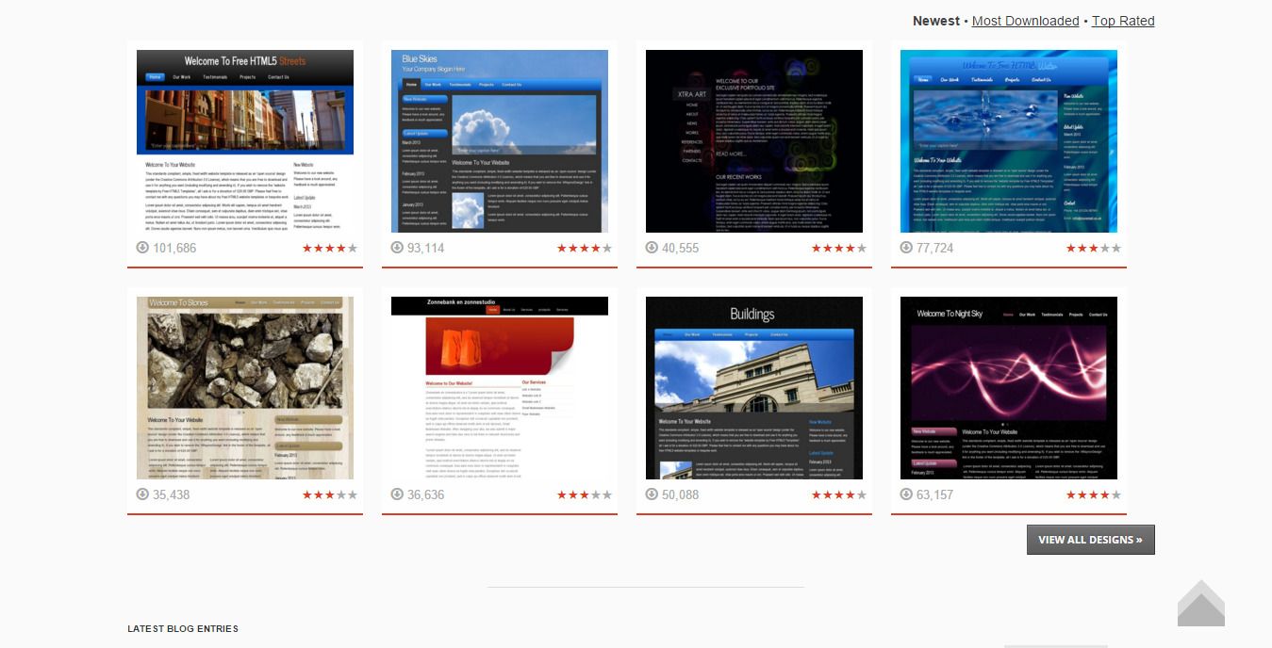The image size is (1272, 648).
Task: Click the download icon for Blue Skies template
Action: click(x=396, y=248)
